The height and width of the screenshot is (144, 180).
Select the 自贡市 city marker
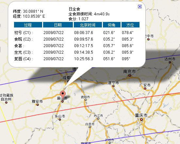coord(90,127)
